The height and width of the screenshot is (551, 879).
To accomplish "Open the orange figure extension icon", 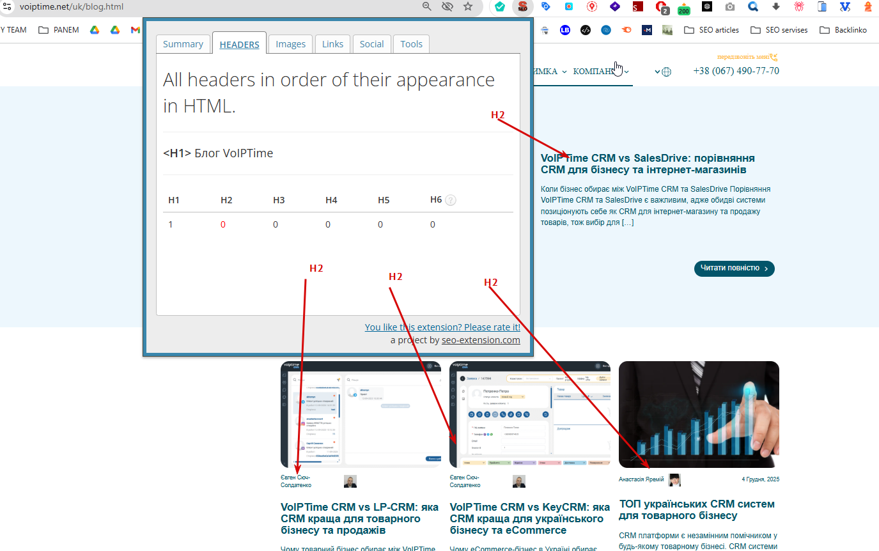I will click(867, 6).
